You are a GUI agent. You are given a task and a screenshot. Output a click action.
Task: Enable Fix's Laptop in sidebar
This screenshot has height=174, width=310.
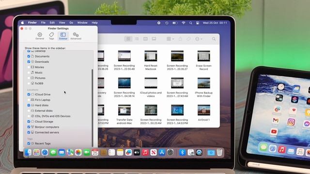(x=29, y=100)
